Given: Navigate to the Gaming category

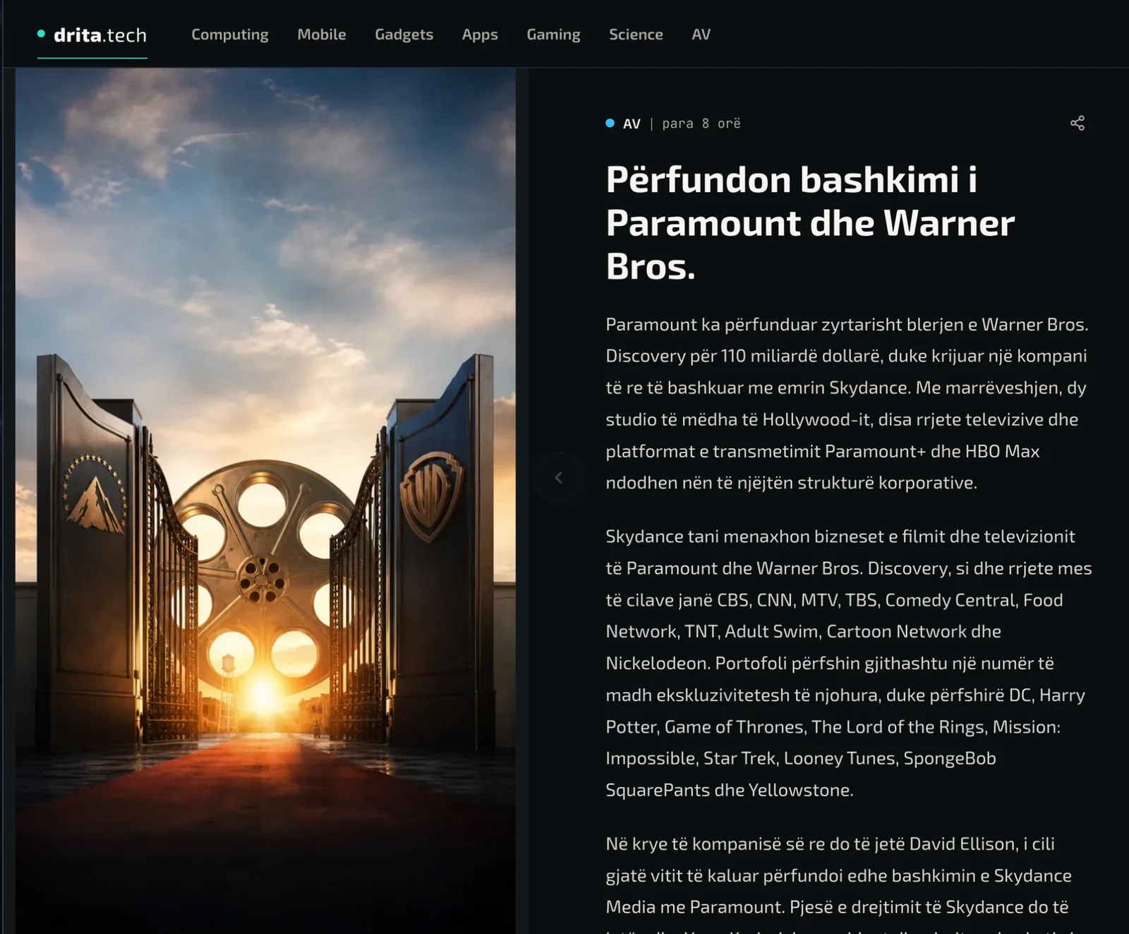Looking at the screenshot, I should click(554, 35).
